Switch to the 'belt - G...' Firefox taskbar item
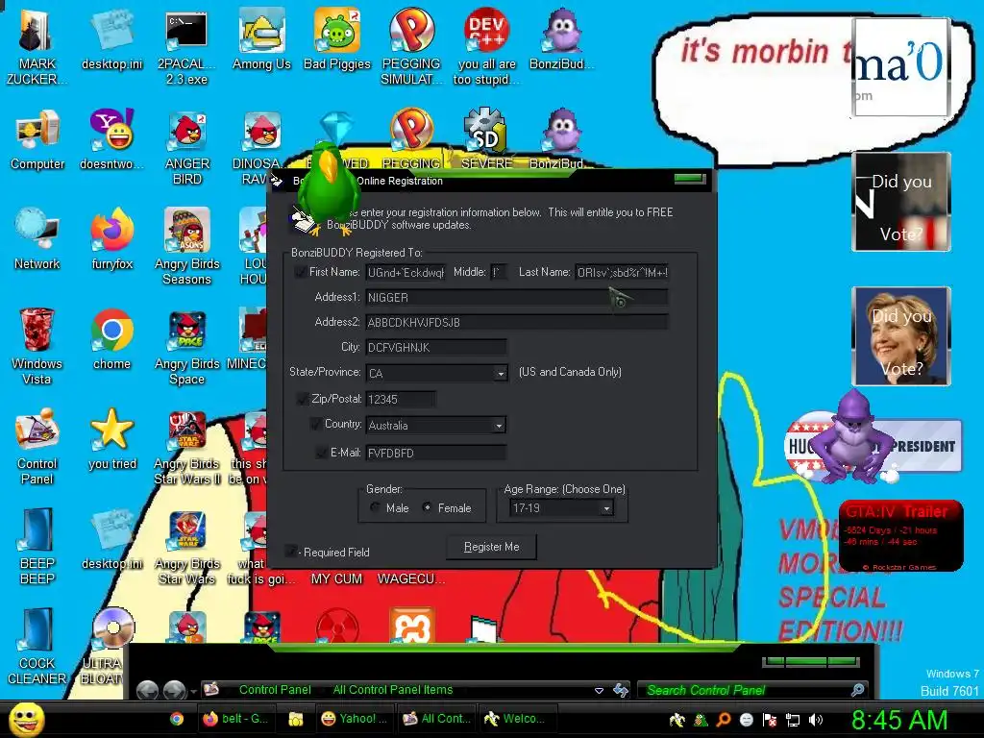This screenshot has height=738, width=984. (235, 719)
